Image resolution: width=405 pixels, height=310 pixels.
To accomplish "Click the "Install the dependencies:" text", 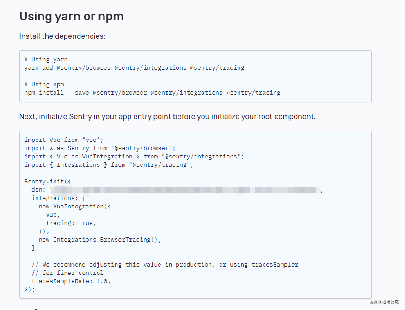I will [62, 36].
